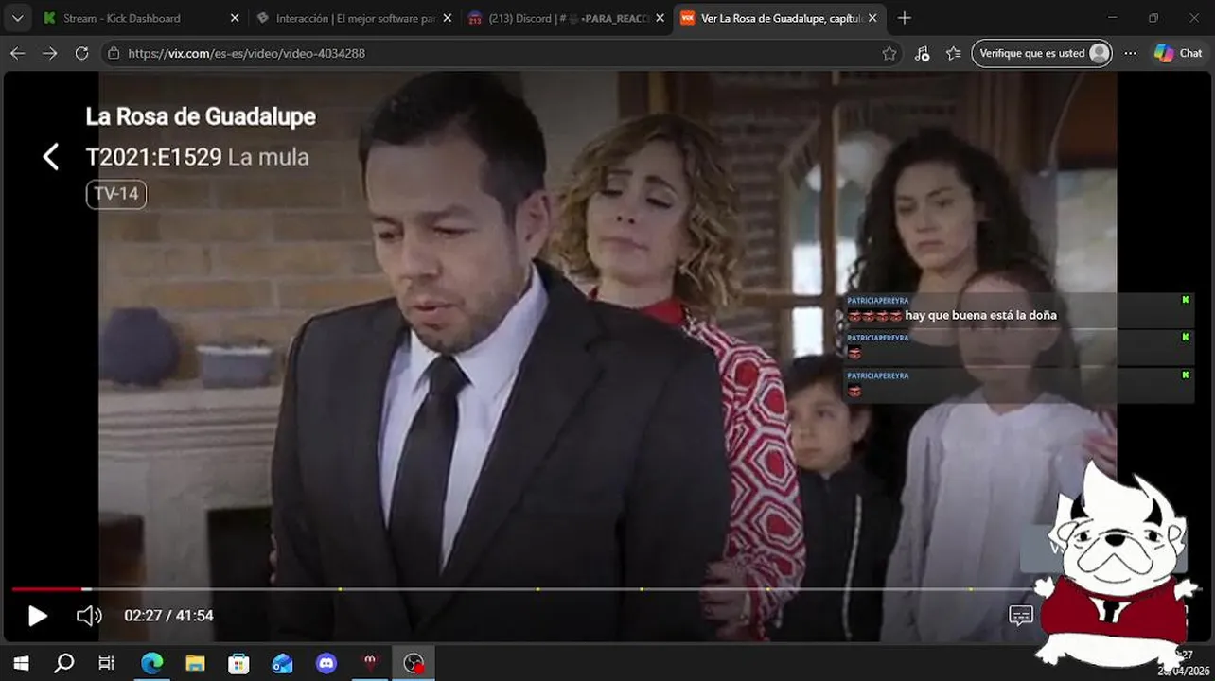Close the Stream - Kick Dashboard tab
The height and width of the screenshot is (681, 1215).
point(235,18)
